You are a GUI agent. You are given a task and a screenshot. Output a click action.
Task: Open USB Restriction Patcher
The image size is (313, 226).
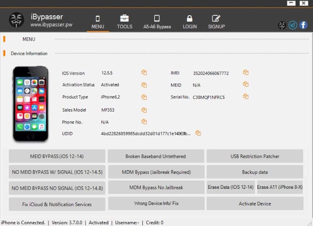click(255, 156)
